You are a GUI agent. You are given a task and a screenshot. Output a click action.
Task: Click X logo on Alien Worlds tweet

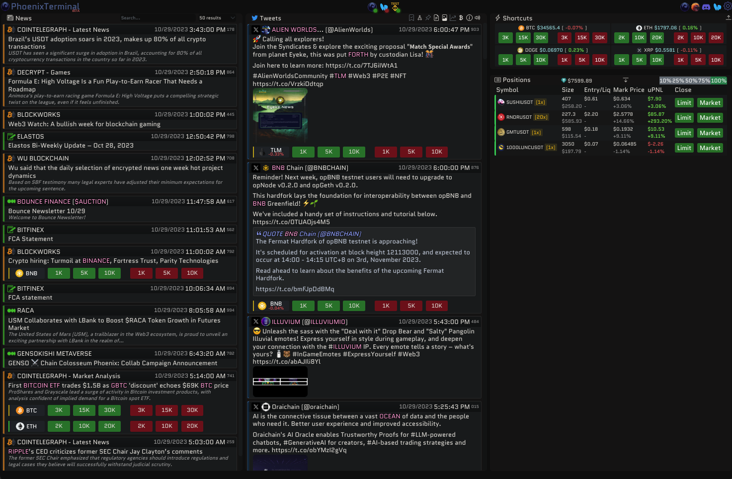[x=256, y=30]
